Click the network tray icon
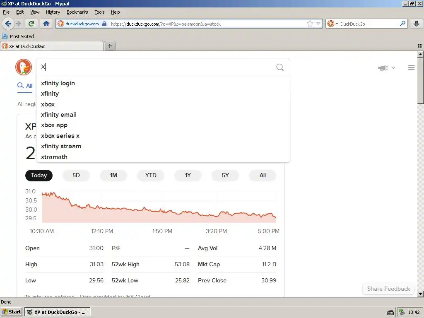424x318 pixels. click(402, 312)
